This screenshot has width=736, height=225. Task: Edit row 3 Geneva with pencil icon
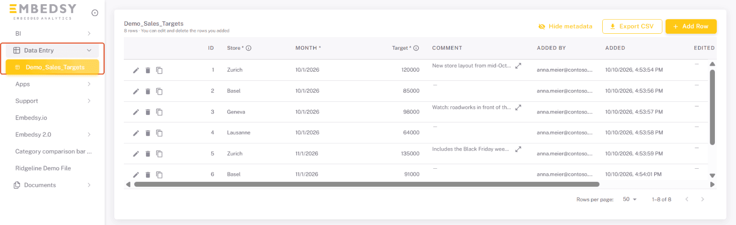136,112
